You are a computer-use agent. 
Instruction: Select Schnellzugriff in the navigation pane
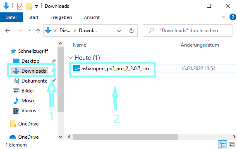click(30, 51)
